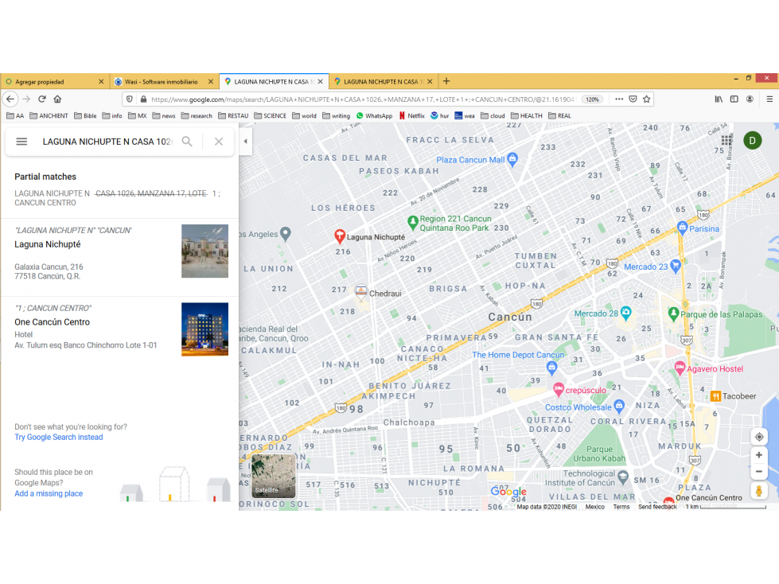Click the Tacobeer restaurant map icon
The image size is (779, 584).
click(715, 395)
